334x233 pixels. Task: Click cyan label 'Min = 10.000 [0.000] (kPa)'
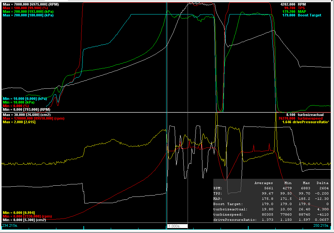click(x=25, y=99)
